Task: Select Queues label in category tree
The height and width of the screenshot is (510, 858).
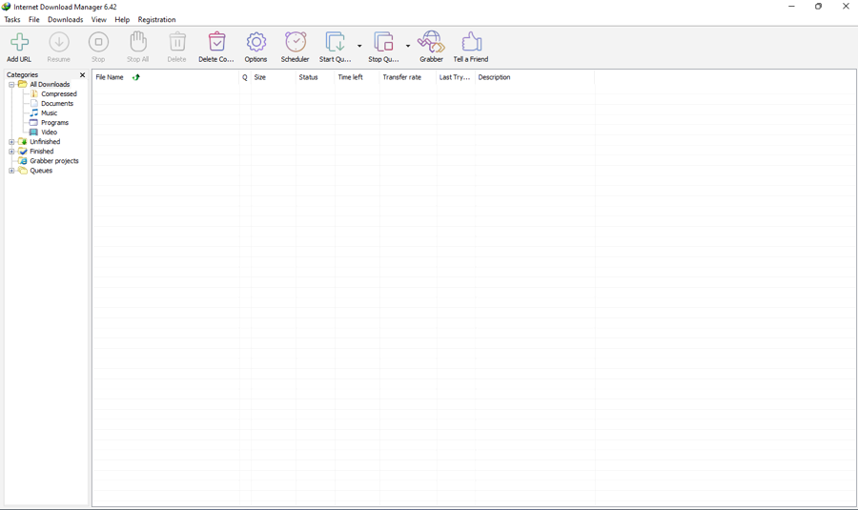Action: [x=41, y=171]
